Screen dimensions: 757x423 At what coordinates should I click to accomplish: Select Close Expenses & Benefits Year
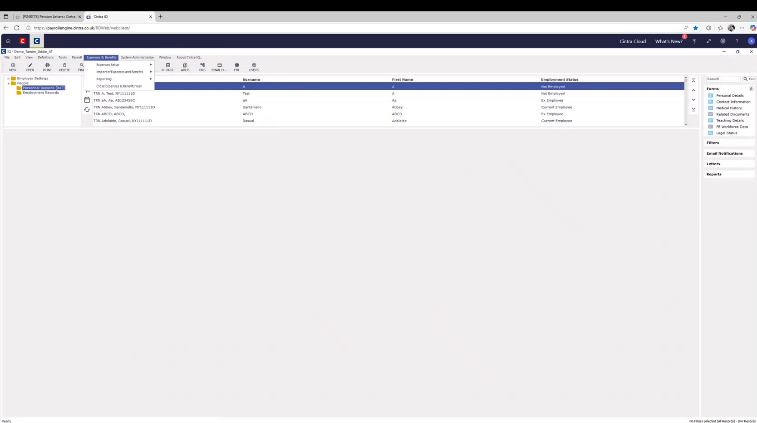(119, 86)
